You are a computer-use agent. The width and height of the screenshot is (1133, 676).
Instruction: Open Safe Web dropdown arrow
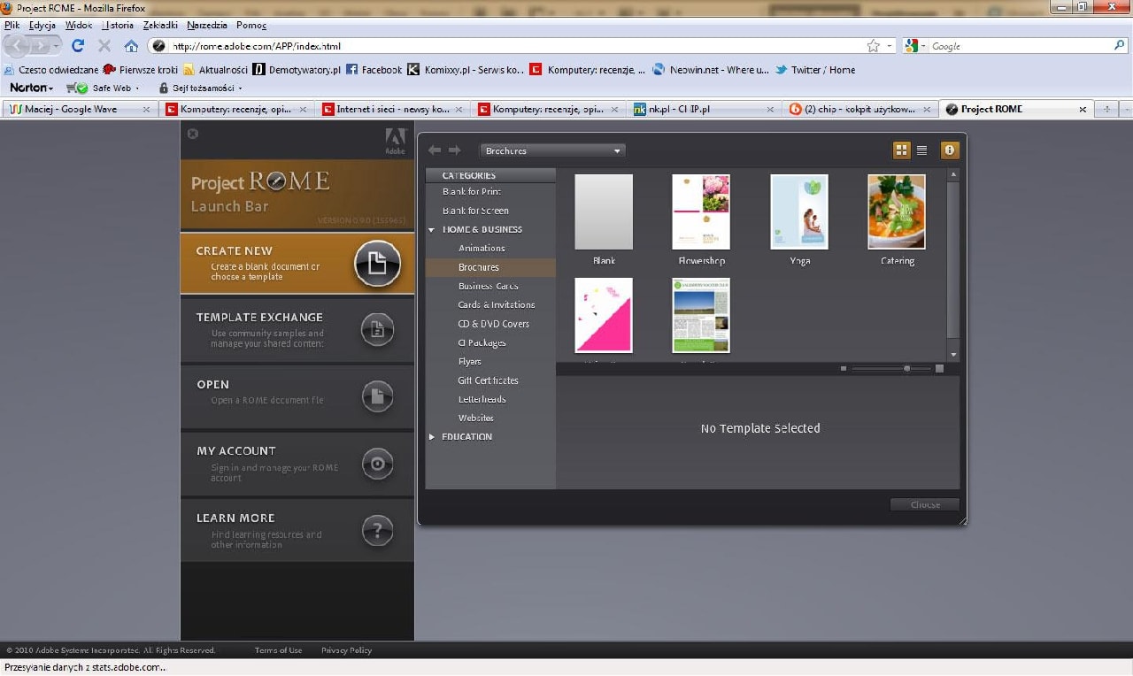(138, 88)
